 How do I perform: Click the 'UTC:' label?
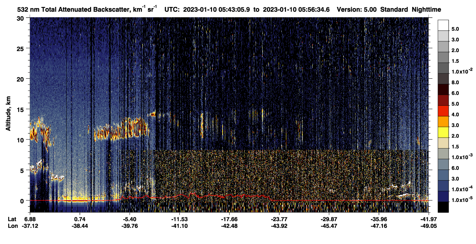(173, 10)
